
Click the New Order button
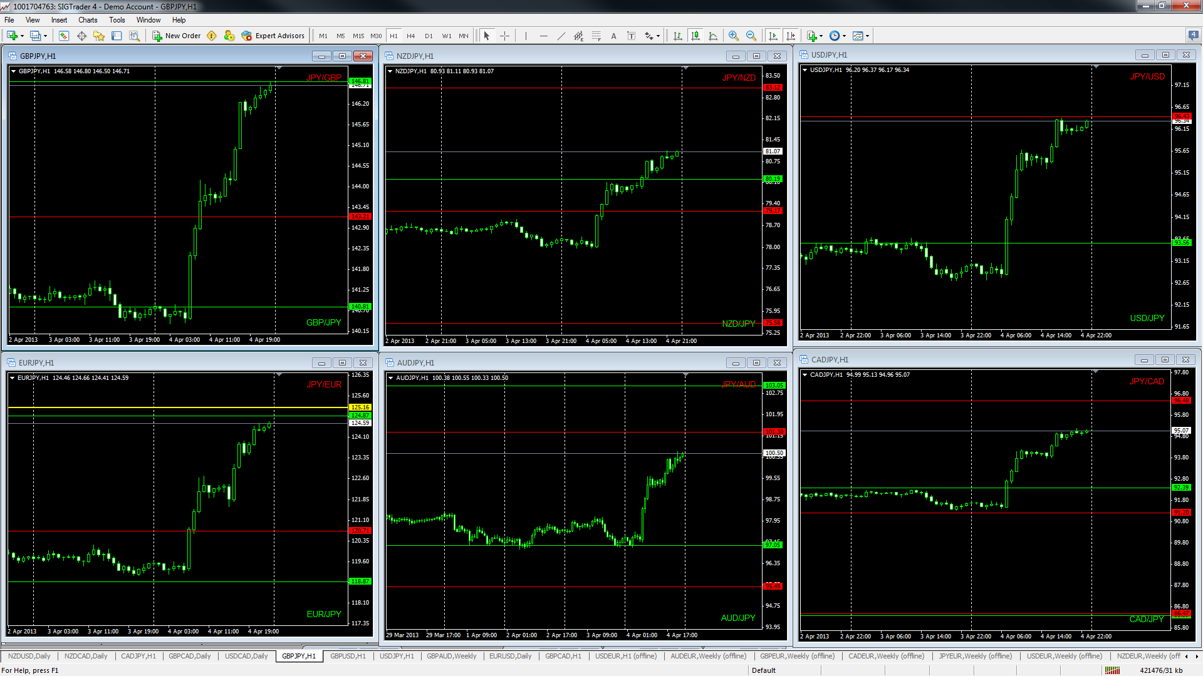tap(177, 36)
